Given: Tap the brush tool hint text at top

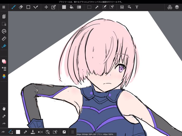Looking at the screenshot, I should [90, 2].
